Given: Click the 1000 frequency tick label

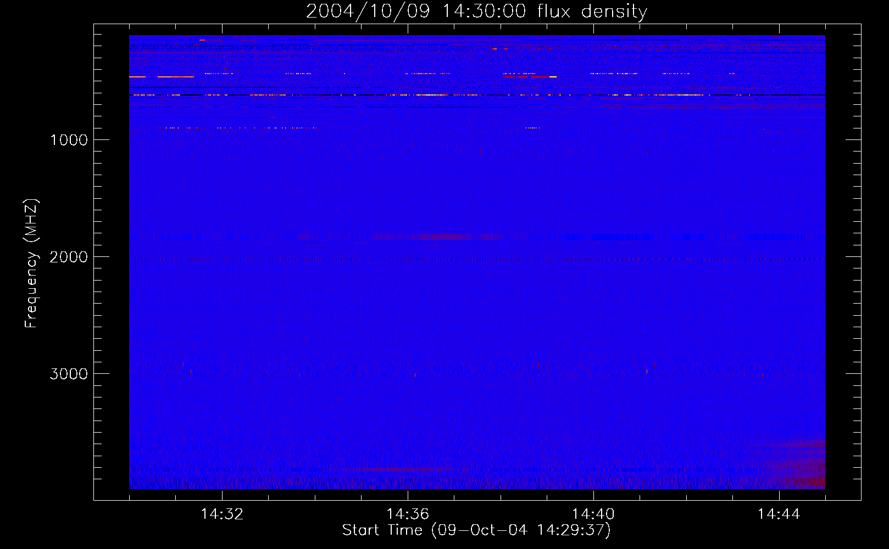Looking at the screenshot, I should [69, 140].
